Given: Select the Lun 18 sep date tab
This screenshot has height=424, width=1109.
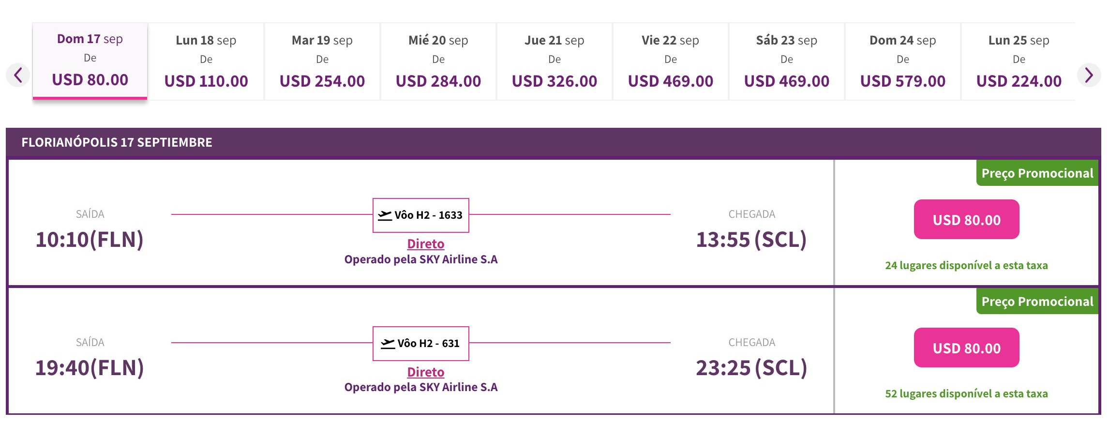Looking at the screenshot, I should coord(206,61).
